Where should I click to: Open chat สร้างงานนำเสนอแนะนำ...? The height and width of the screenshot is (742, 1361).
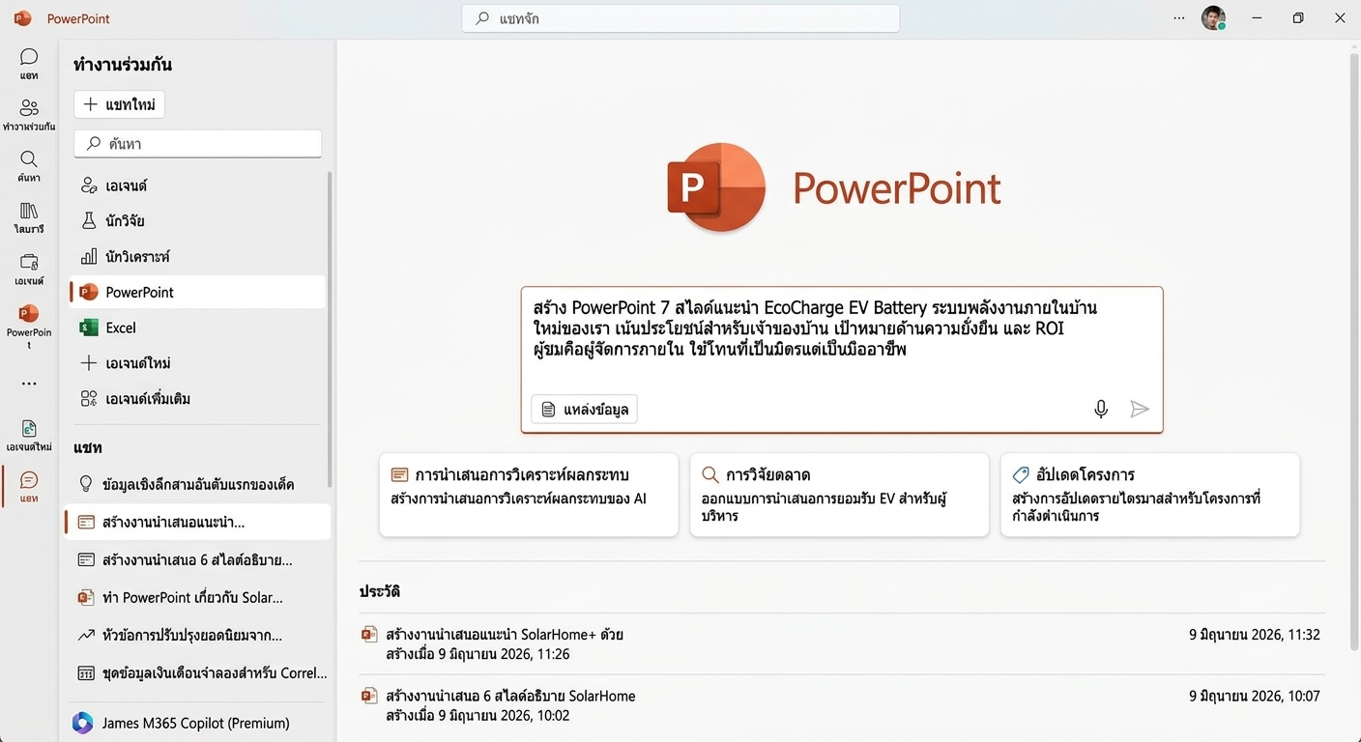point(198,522)
